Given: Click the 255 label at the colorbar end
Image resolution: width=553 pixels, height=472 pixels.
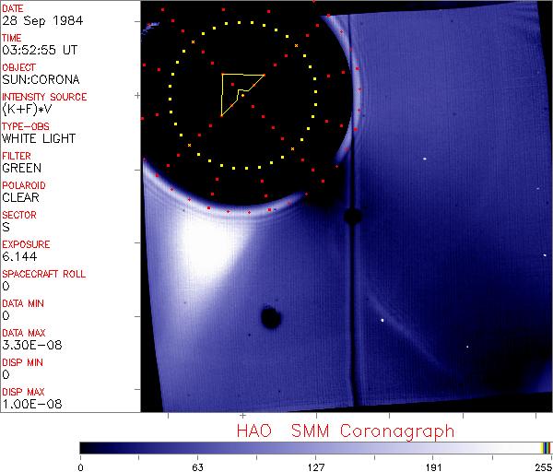Looking at the screenshot, I should [x=541, y=466].
